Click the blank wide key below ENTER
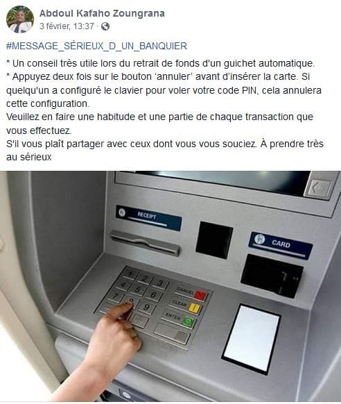The width and height of the screenshot is (341, 404). click(x=172, y=334)
